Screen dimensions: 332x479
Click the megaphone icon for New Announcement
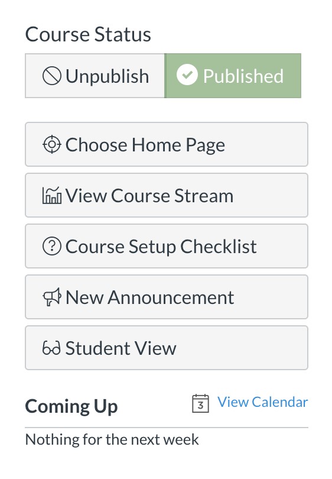coord(52,297)
